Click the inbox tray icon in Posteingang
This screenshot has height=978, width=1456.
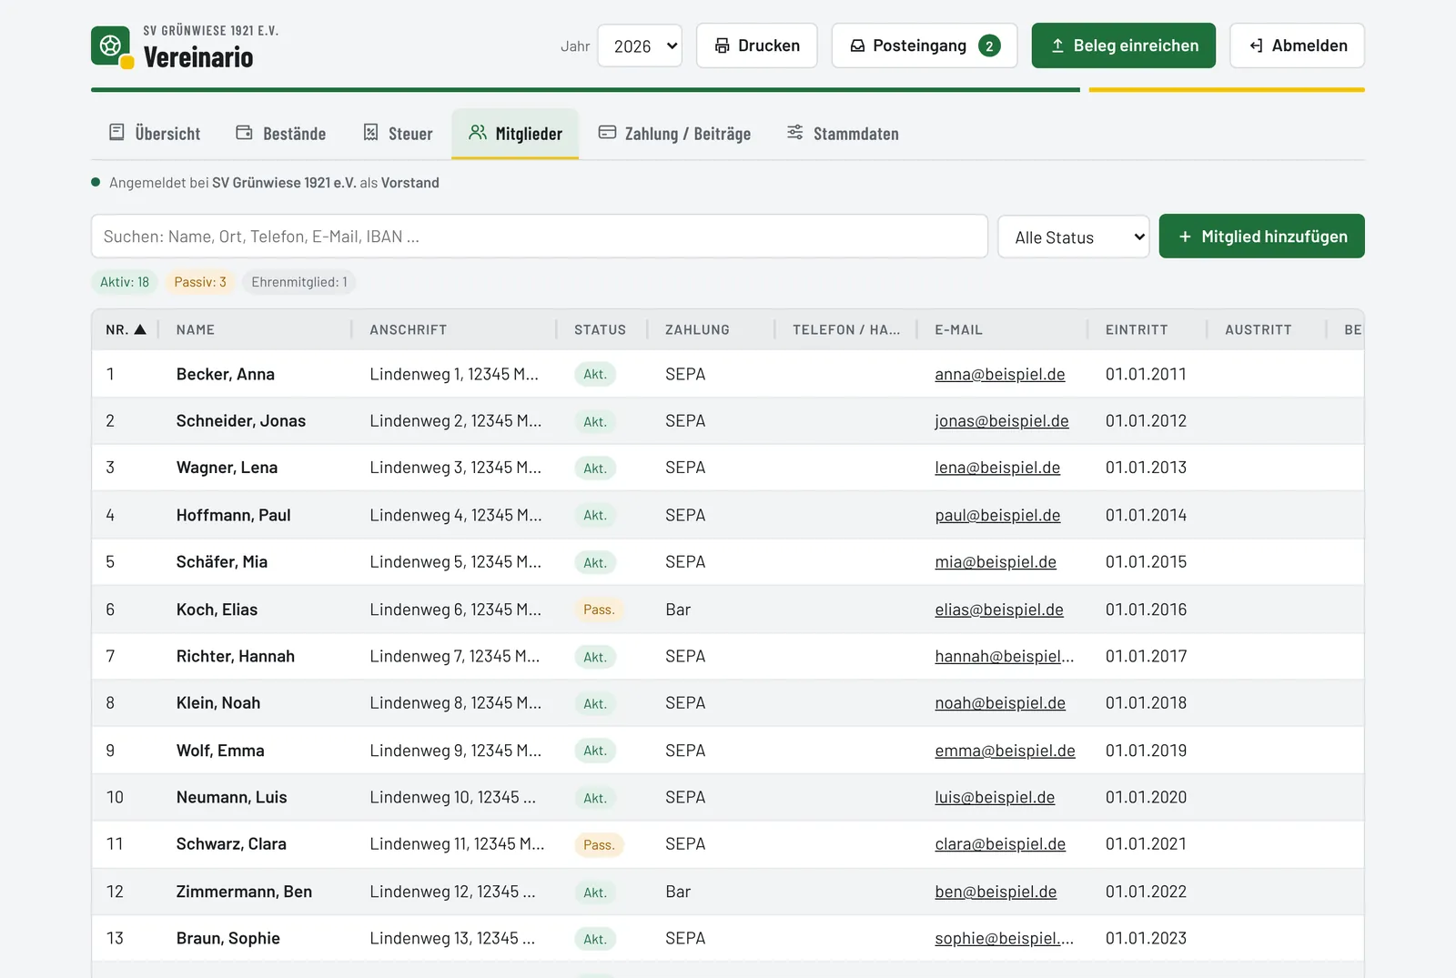click(x=857, y=45)
